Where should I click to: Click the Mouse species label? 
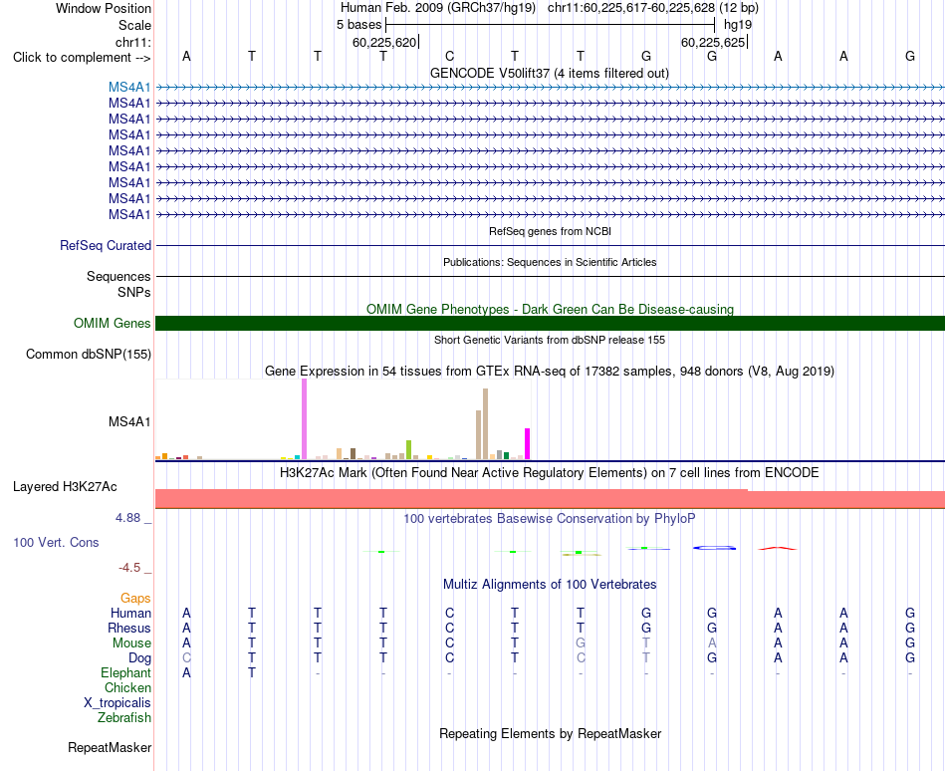click(131, 643)
